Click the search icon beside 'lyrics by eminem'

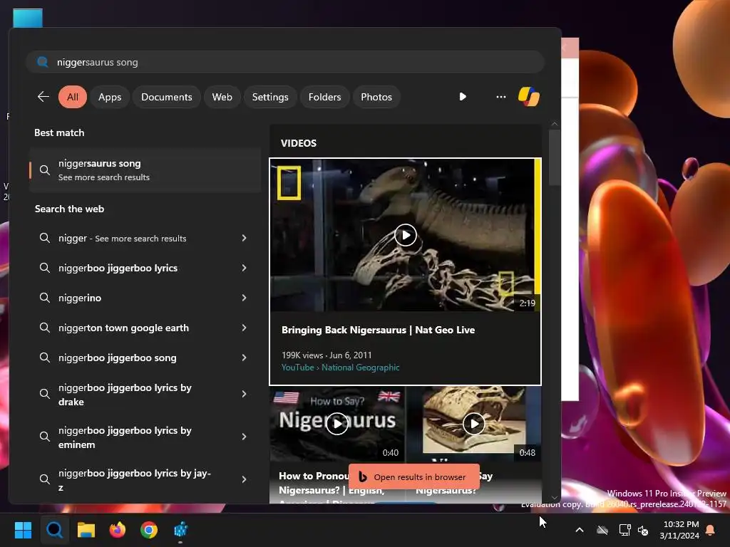pyautogui.click(x=45, y=437)
